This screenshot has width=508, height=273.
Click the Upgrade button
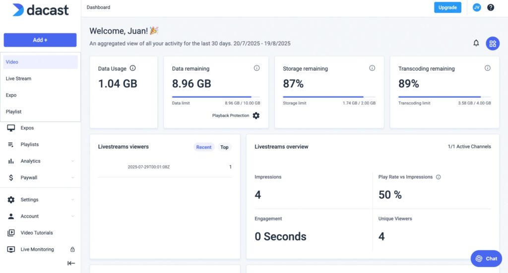pyautogui.click(x=447, y=7)
